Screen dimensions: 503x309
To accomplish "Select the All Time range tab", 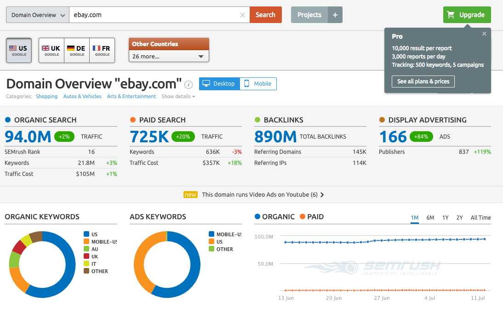I will [480, 218].
